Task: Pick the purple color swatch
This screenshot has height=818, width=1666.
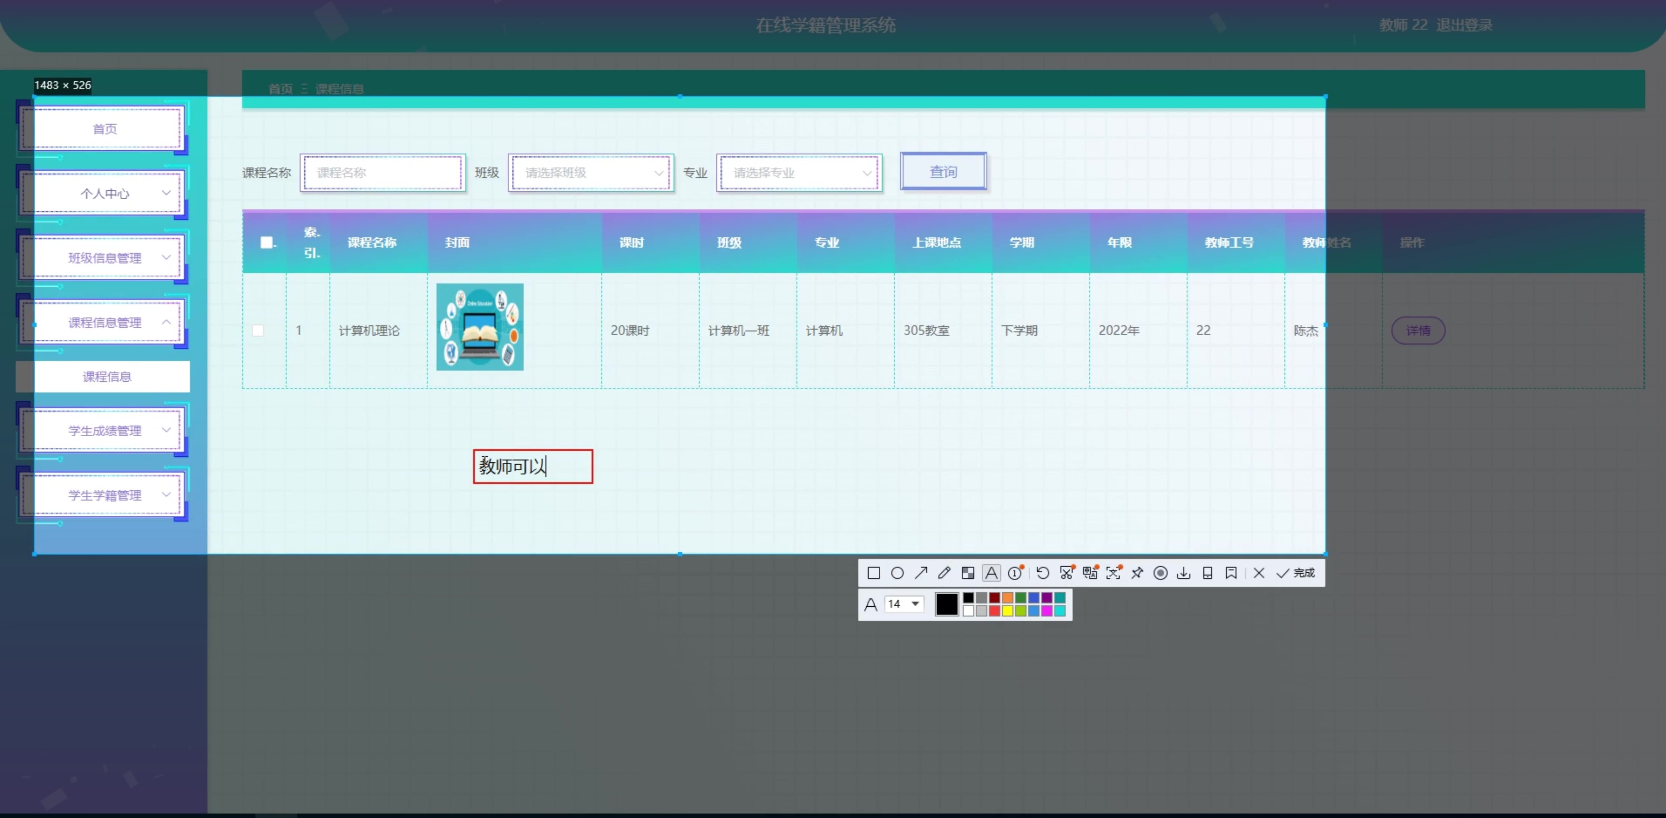Action: click(1047, 598)
